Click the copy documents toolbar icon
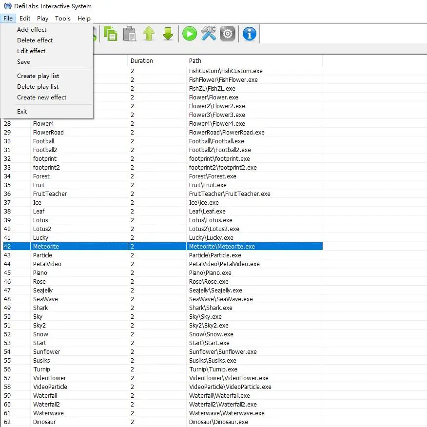The height and width of the screenshot is (427, 427). point(111,34)
